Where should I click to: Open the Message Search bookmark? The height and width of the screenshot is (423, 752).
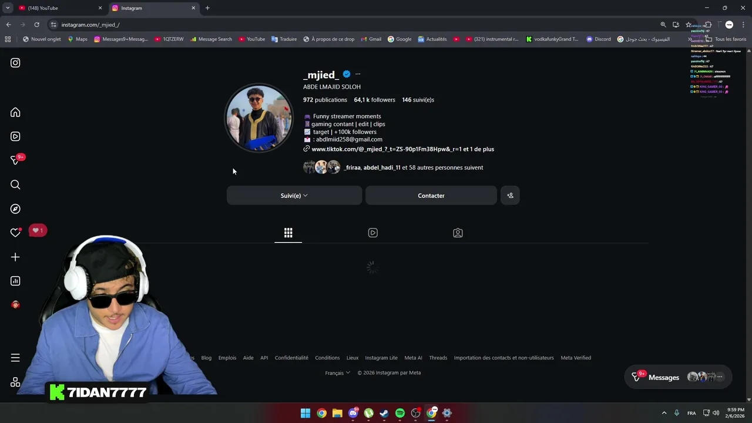click(x=211, y=39)
